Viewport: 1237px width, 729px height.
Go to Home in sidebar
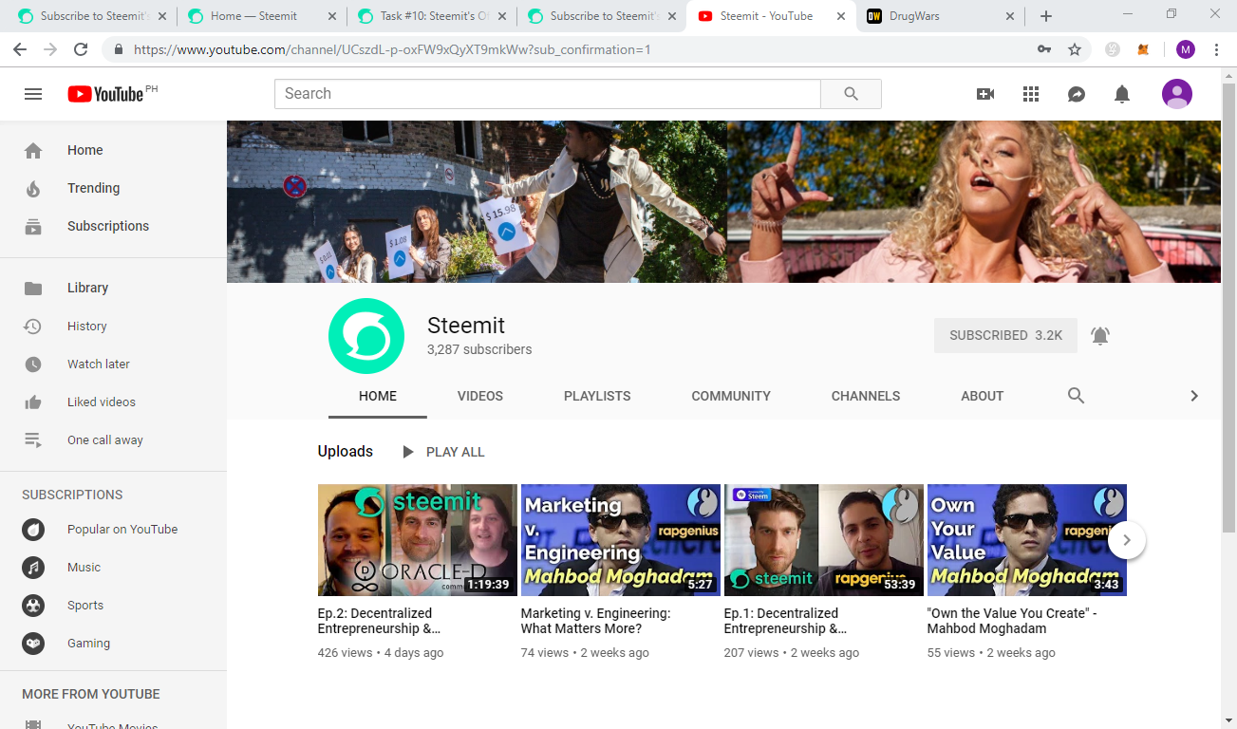pyautogui.click(x=114, y=150)
